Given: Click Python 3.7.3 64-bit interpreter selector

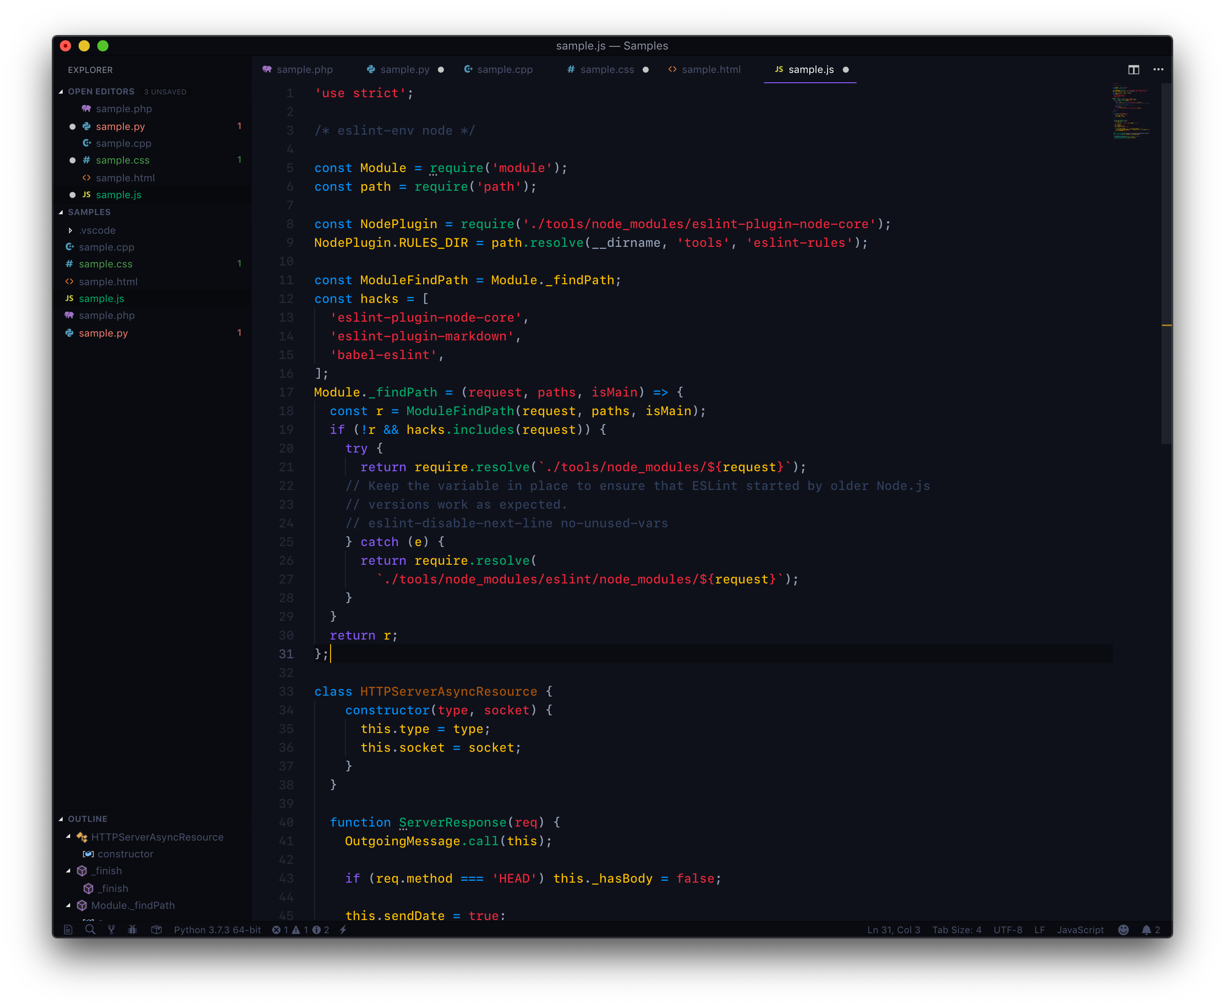Looking at the screenshot, I should click(217, 930).
